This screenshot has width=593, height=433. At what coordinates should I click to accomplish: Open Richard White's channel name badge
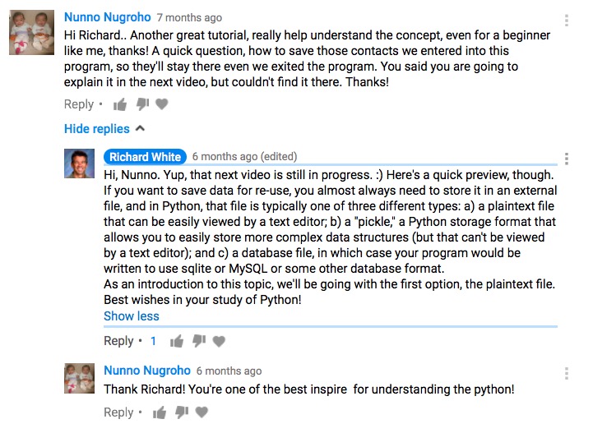coord(145,157)
